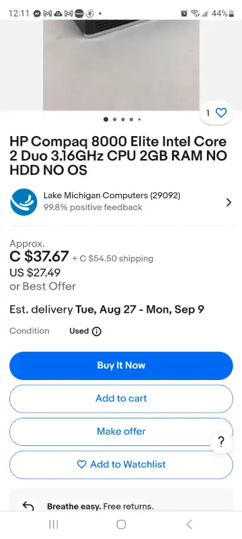Select the last image carousel dot

[x=140, y=120]
